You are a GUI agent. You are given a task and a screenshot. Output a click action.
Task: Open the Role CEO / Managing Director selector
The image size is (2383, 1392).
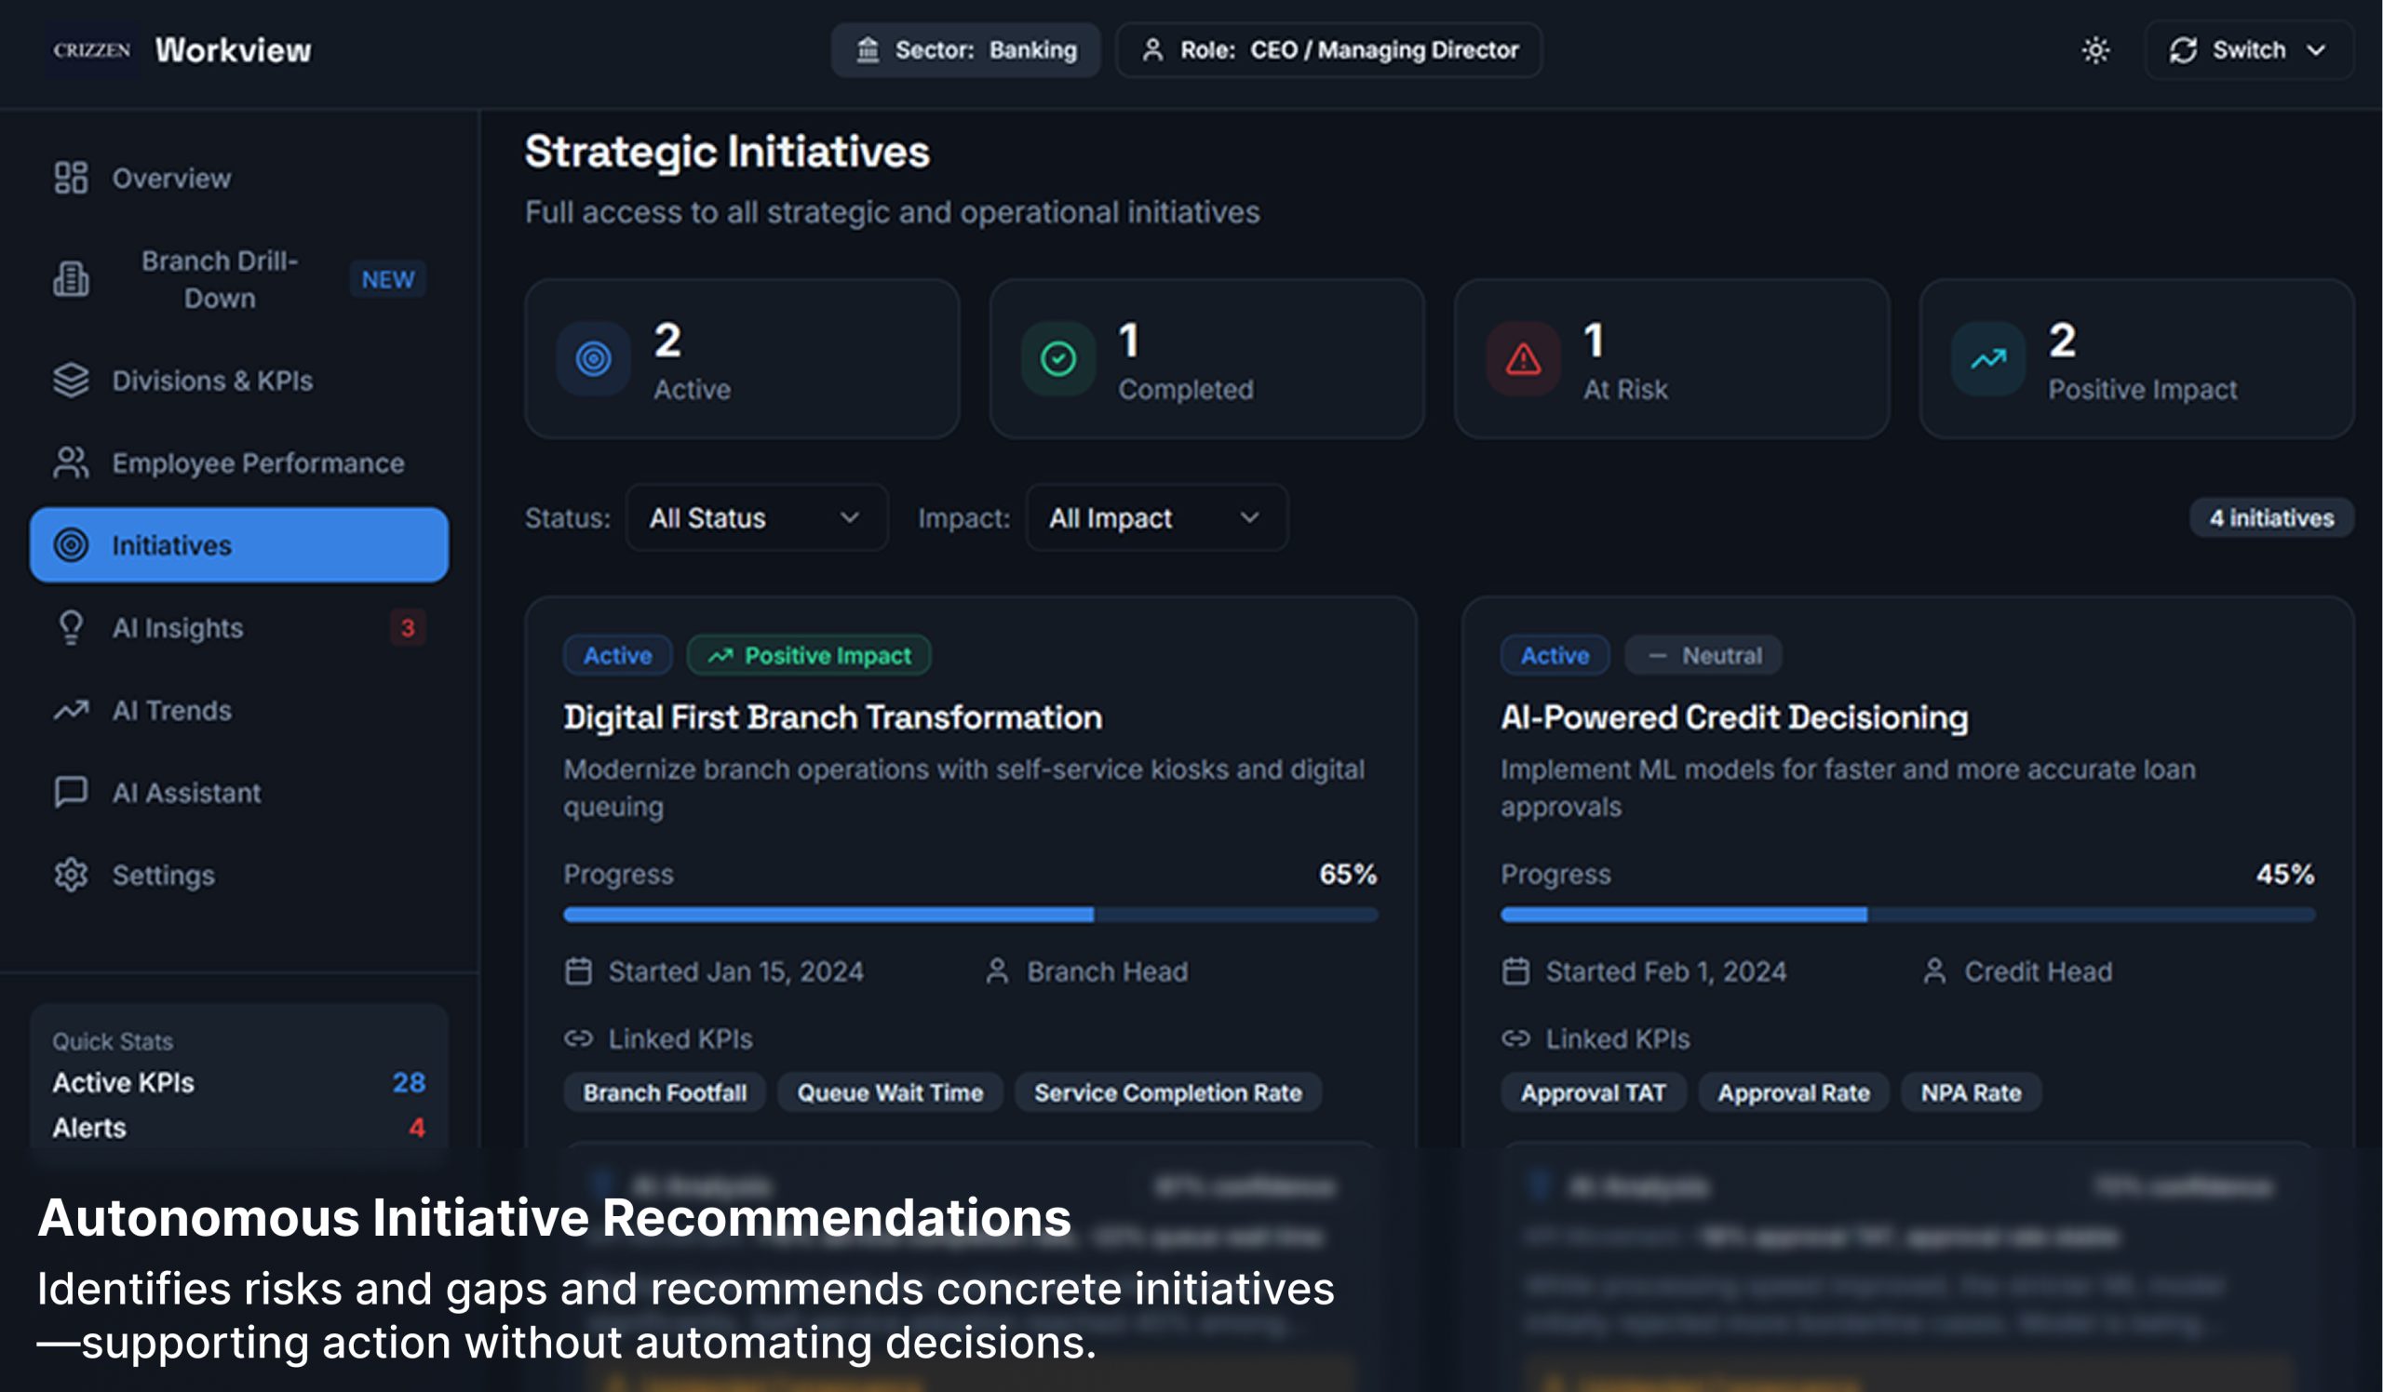point(1328,50)
